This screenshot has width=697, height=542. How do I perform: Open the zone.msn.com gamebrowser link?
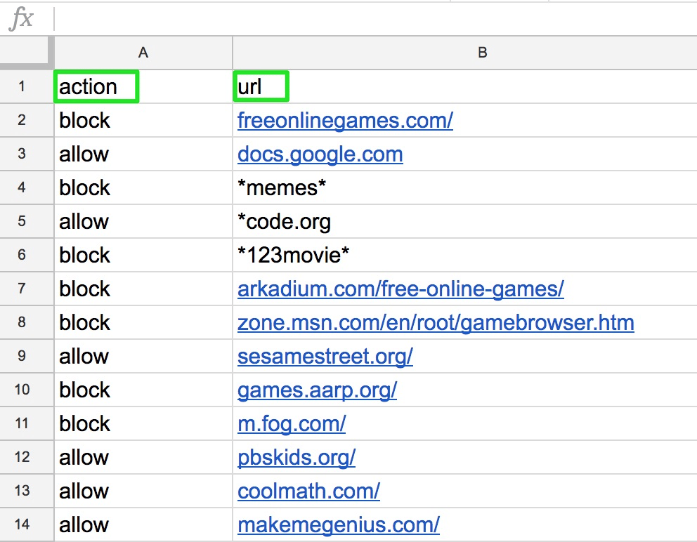[436, 322]
